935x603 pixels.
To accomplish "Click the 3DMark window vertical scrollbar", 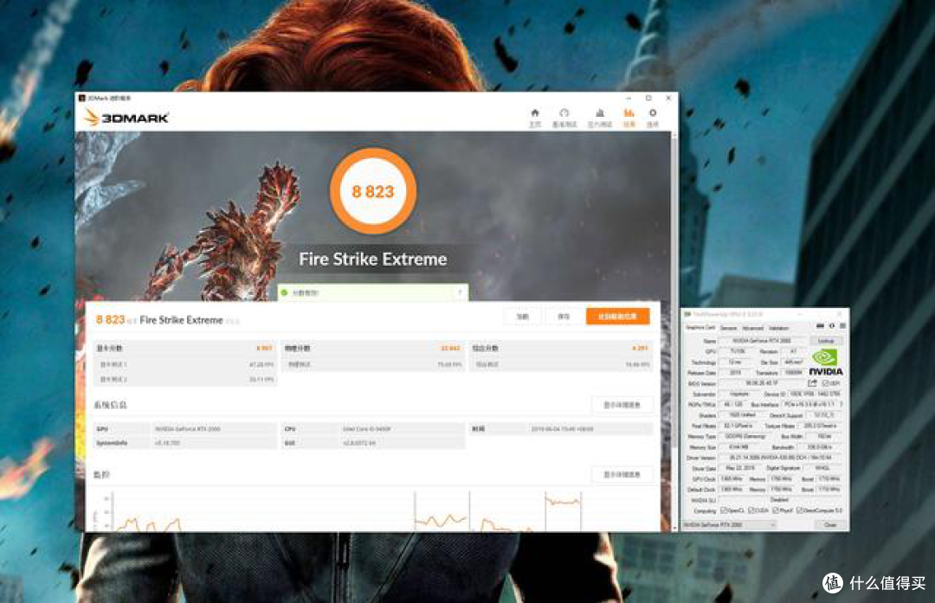I will tap(674, 330).
